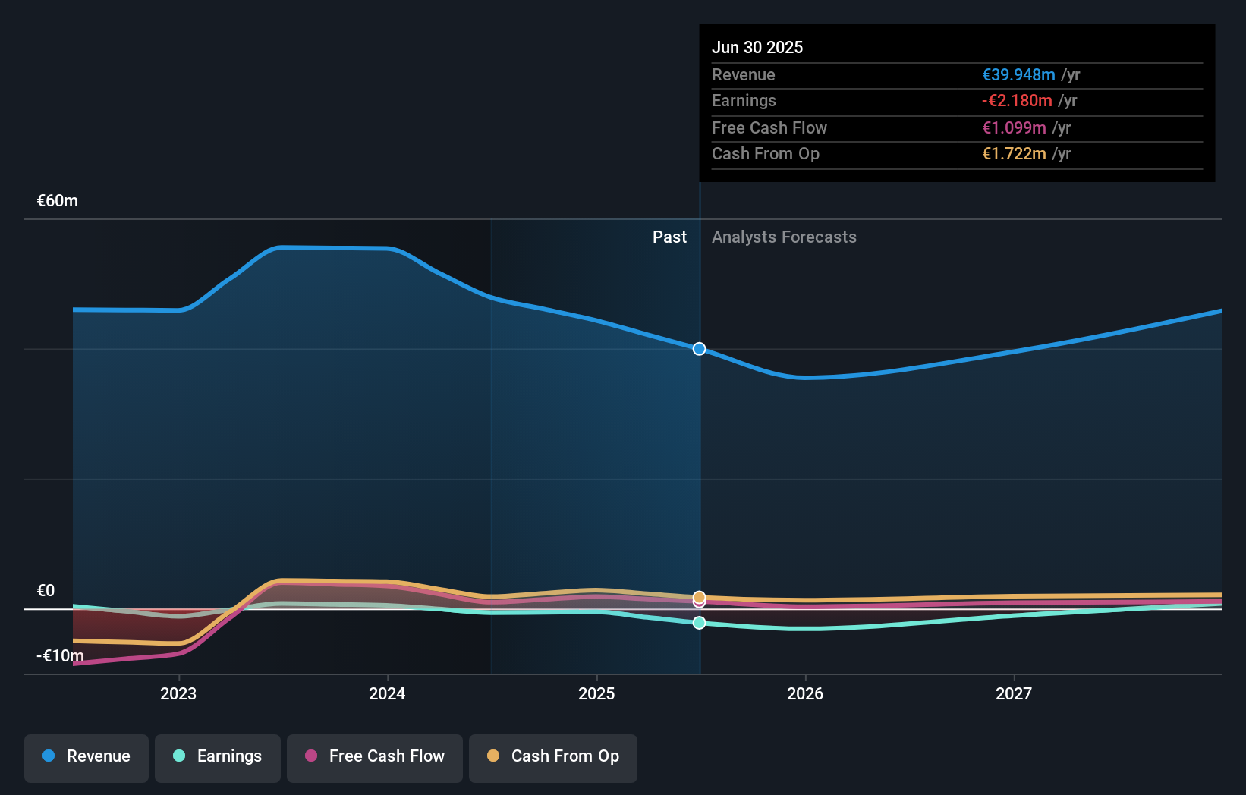The height and width of the screenshot is (795, 1246).
Task: Click the Revenue legend color dot
Action: coord(49,756)
